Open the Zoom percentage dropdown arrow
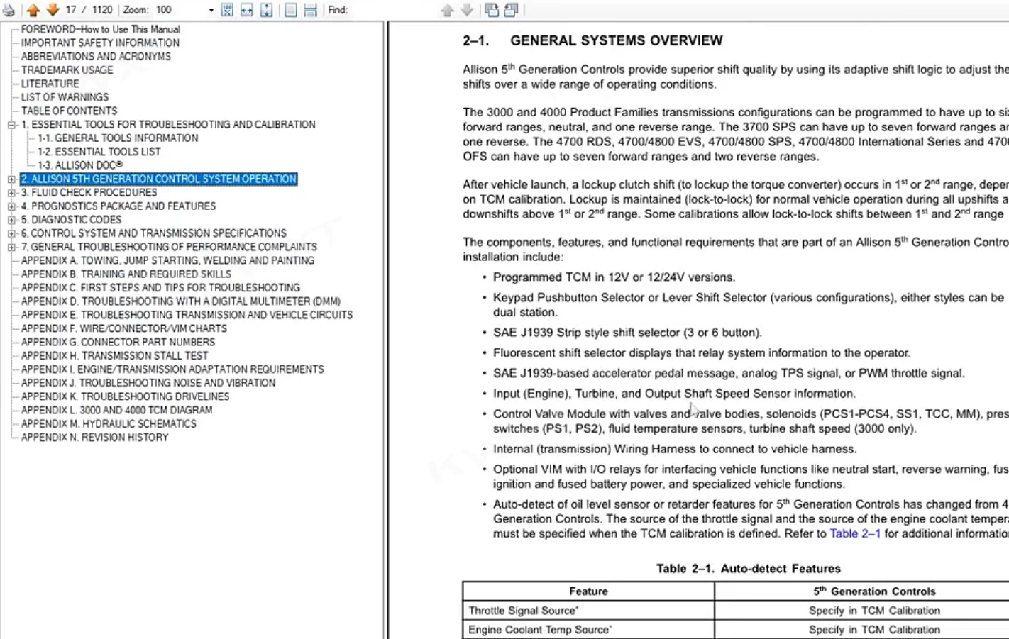 pos(211,10)
